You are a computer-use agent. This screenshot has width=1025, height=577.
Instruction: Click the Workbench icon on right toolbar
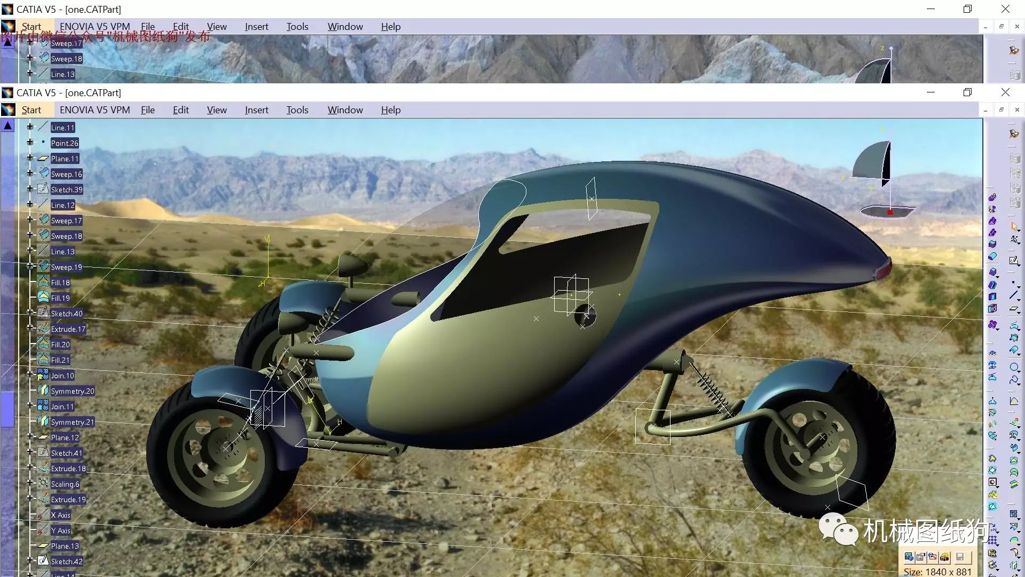(x=1014, y=134)
